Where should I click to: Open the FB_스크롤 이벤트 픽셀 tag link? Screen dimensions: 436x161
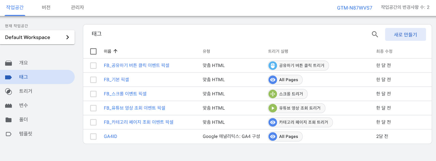125,94
